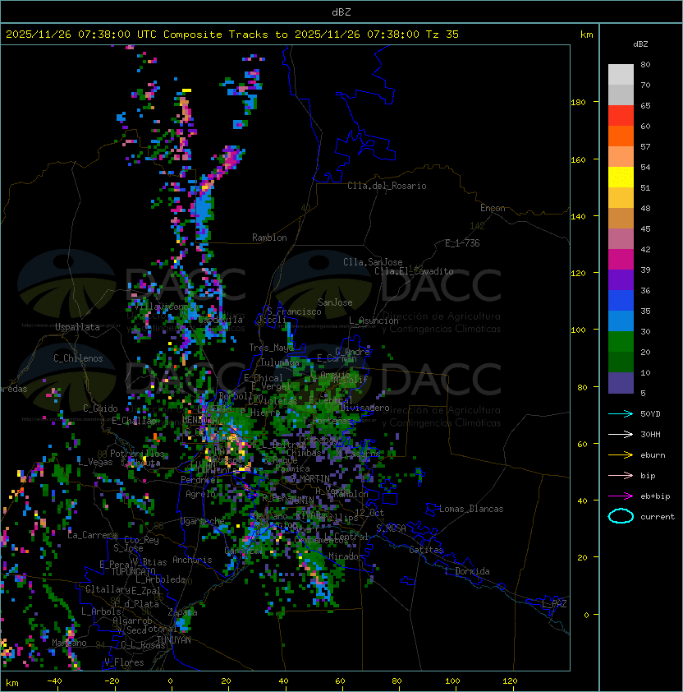This screenshot has height=692, width=683.
Task: Click the S_MARTIN map label
Action: click(310, 479)
